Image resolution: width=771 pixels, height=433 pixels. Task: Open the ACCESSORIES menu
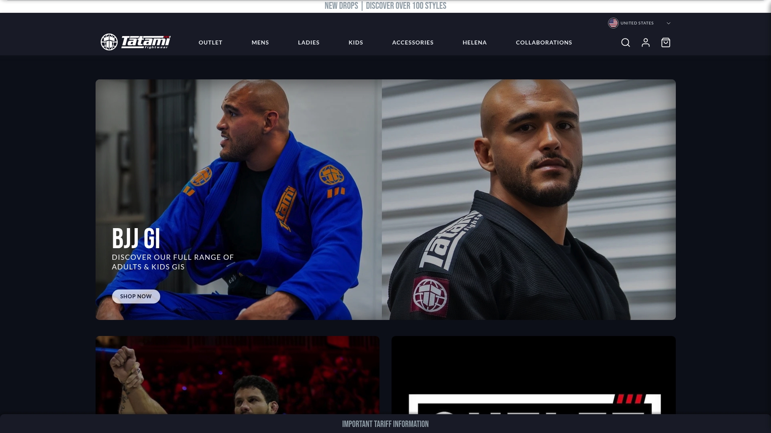412,42
